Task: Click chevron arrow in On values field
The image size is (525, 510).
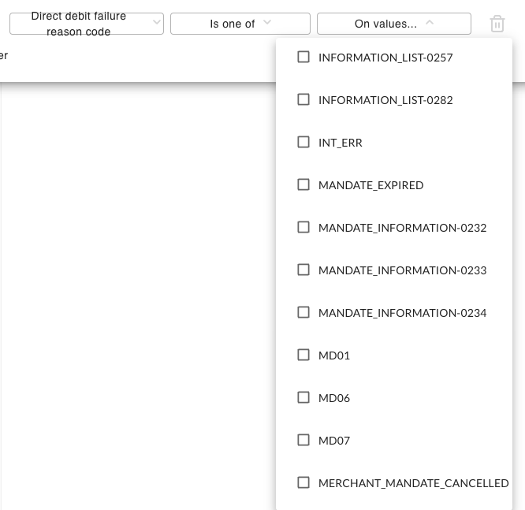Action: point(430,22)
